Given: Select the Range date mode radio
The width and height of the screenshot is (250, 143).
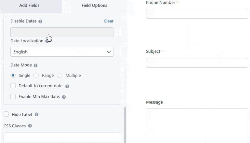Looking at the screenshot, I should (x=36, y=75).
